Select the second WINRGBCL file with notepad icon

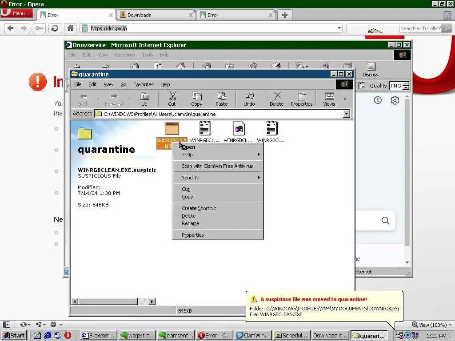point(204,132)
